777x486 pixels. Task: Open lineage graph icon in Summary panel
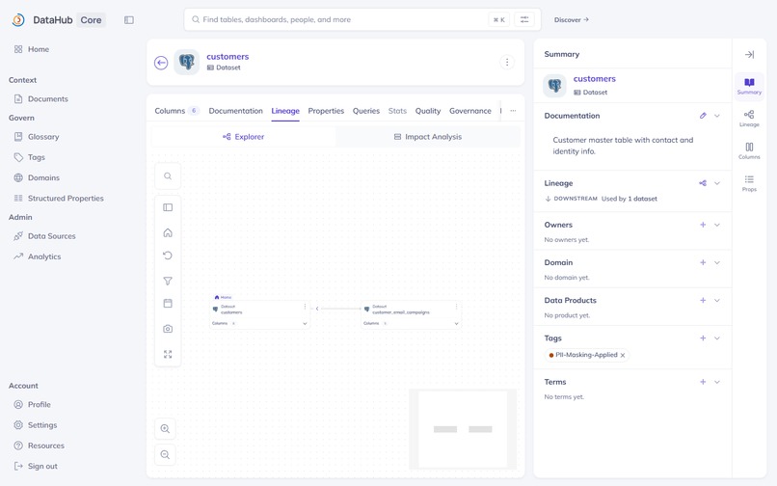(x=703, y=183)
